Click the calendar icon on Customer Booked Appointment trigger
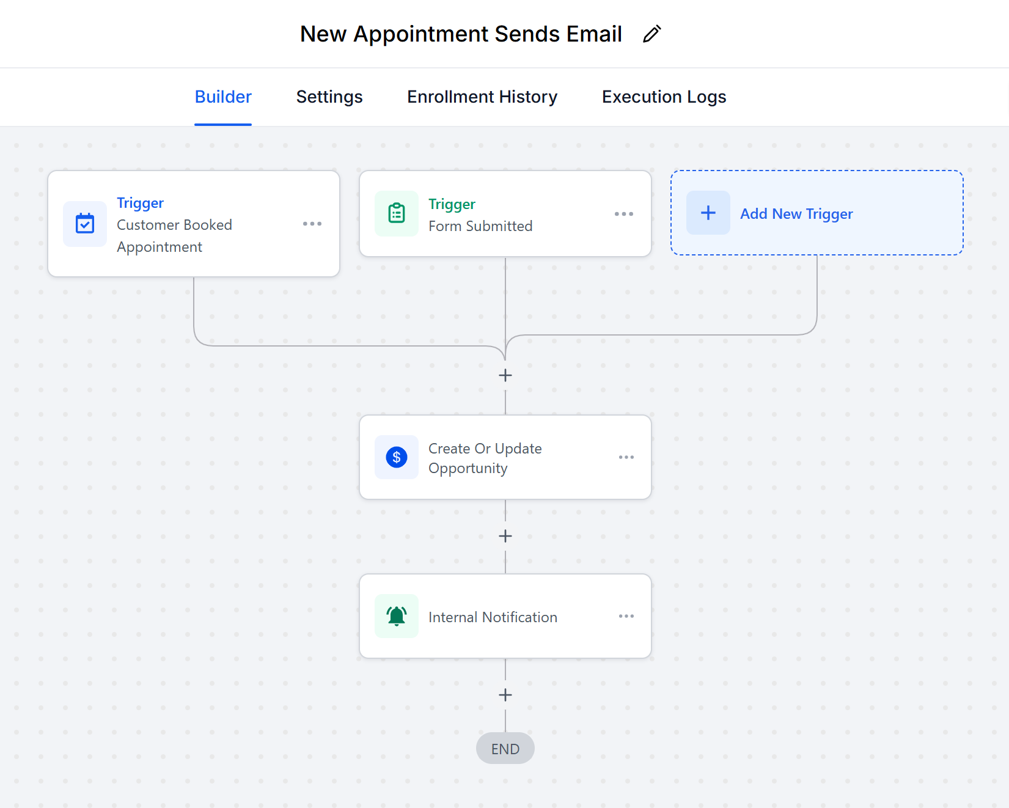Viewport: 1009px width, 808px height. [85, 224]
